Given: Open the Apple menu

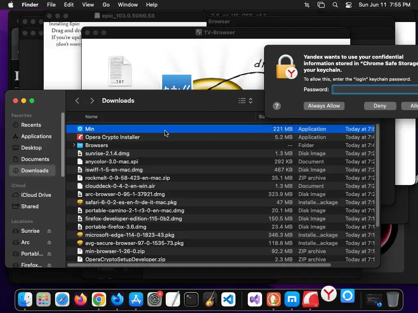Looking at the screenshot, I should click(x=11, y=5).
